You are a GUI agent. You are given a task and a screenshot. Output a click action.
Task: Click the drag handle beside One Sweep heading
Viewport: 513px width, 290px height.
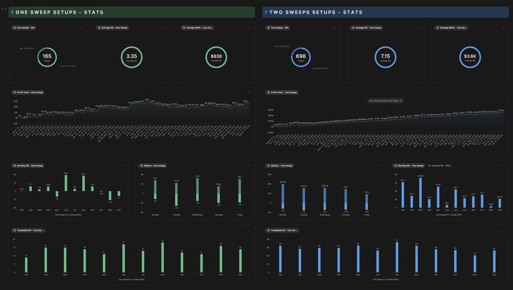click(x=6, y=9)
